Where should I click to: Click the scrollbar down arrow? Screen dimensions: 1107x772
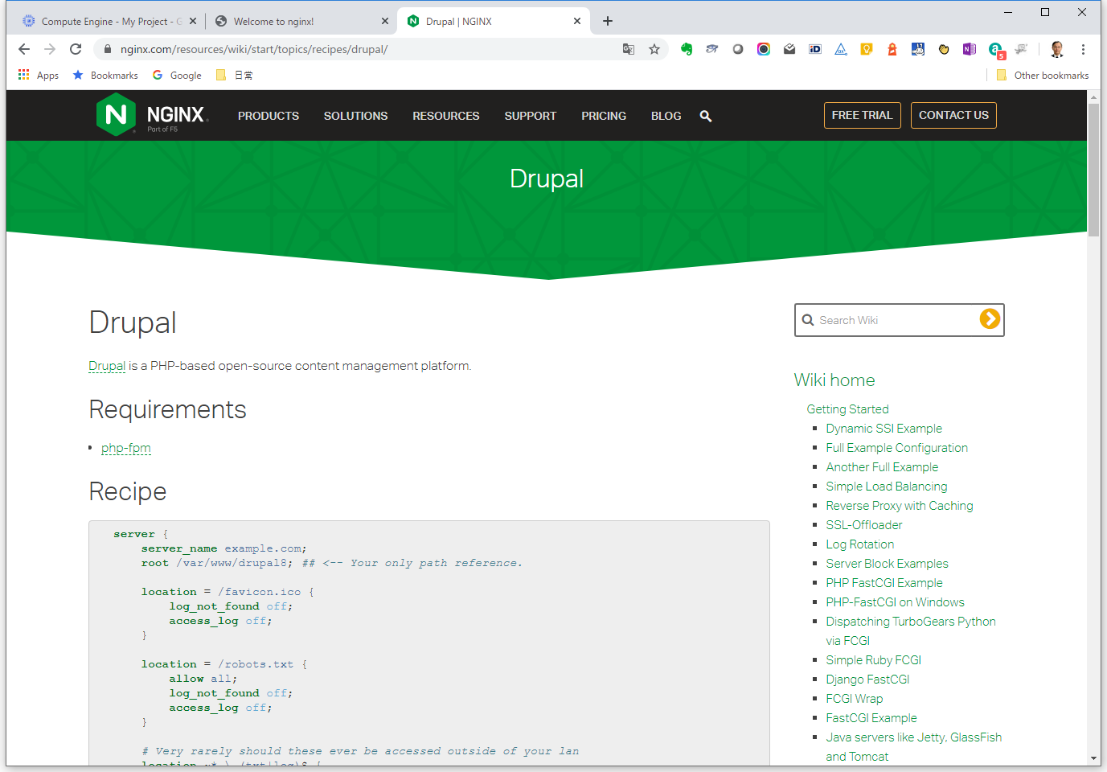coord(1093,758)
